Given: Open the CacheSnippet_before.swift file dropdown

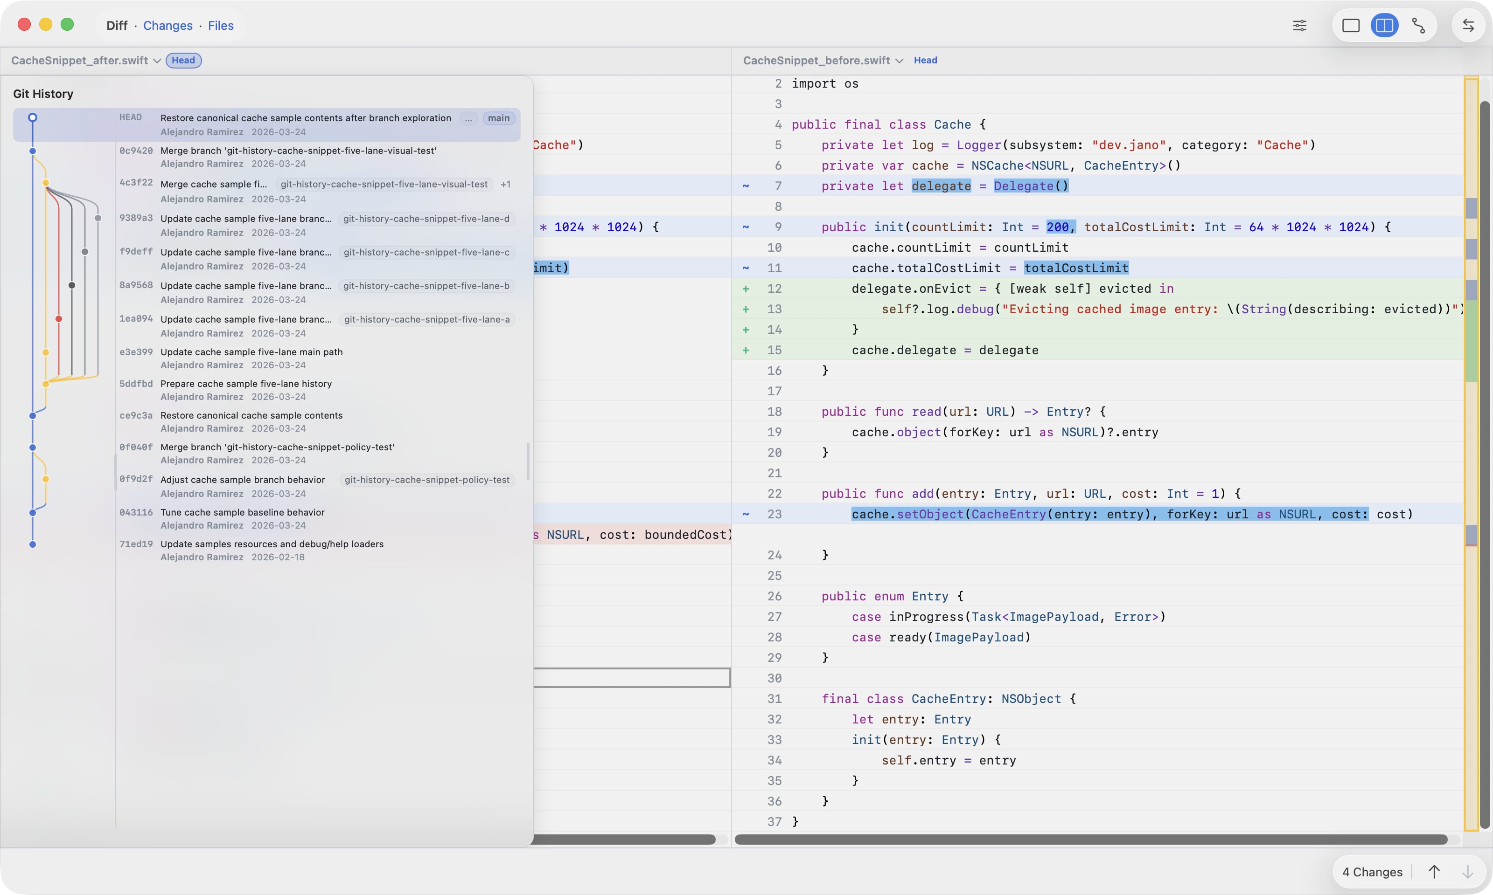Looking at the screenshot, I should click(901, 60).
